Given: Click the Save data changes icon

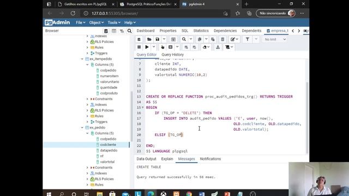Looking at the screenshot, I should pos(173,39).
